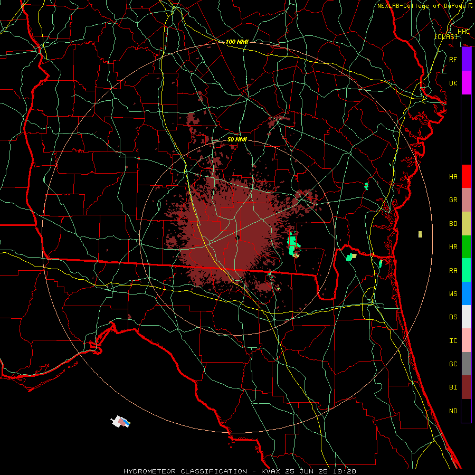Click the yellow big-drops echo offshore

[420, 234]
